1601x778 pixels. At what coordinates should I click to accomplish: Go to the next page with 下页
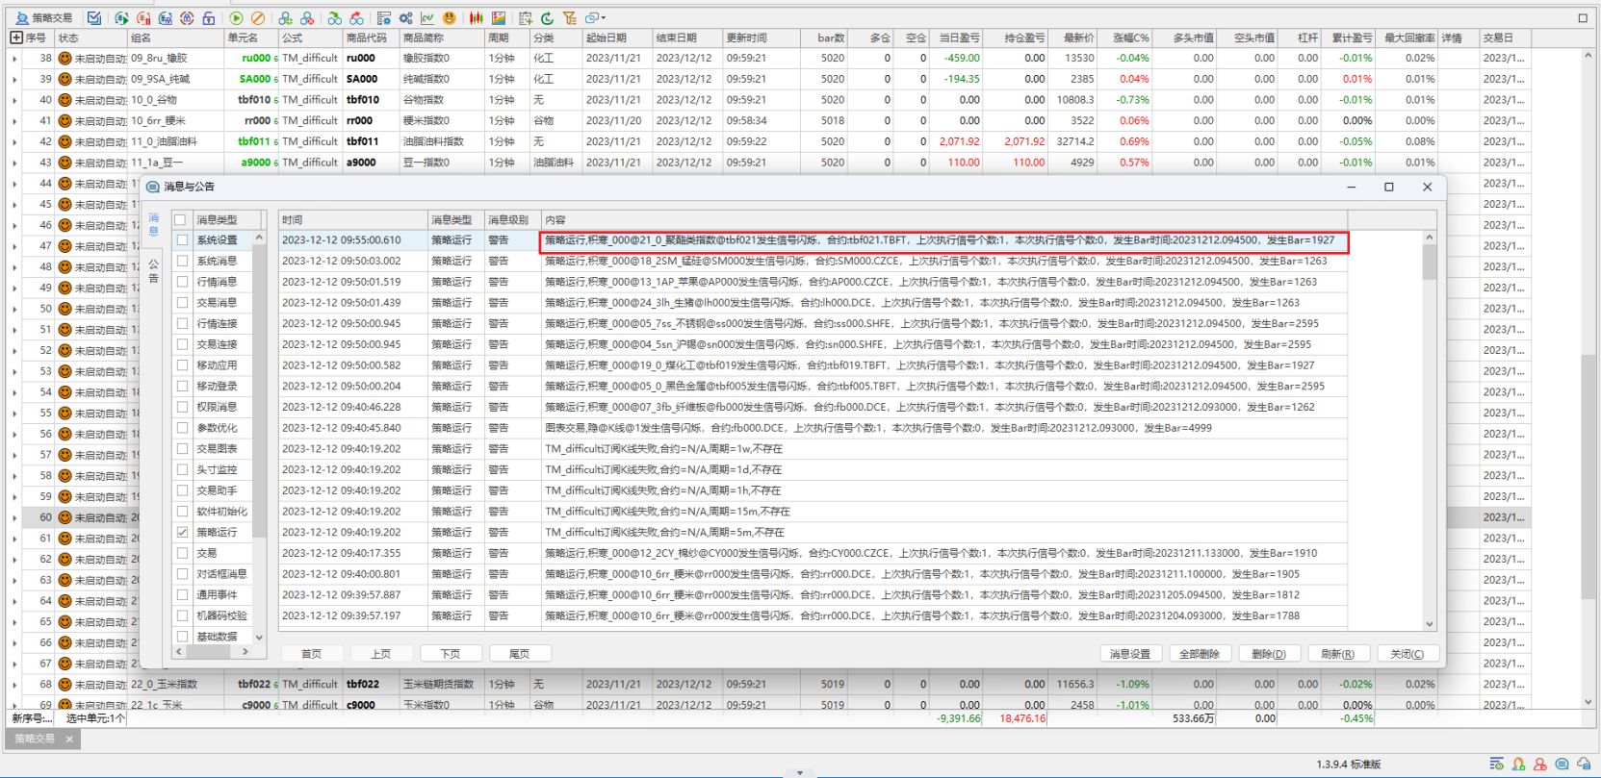[x=451, y=654]
